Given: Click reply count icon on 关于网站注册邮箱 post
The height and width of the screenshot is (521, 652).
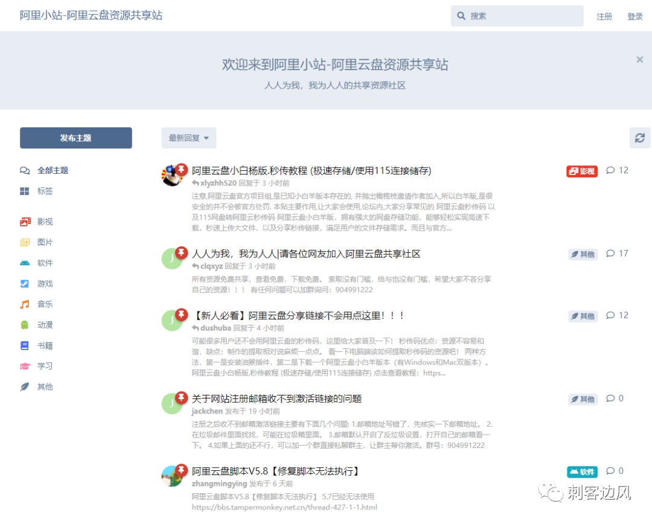Looking at the screenshot, I should pyautogui.click(x=610, y=398).
